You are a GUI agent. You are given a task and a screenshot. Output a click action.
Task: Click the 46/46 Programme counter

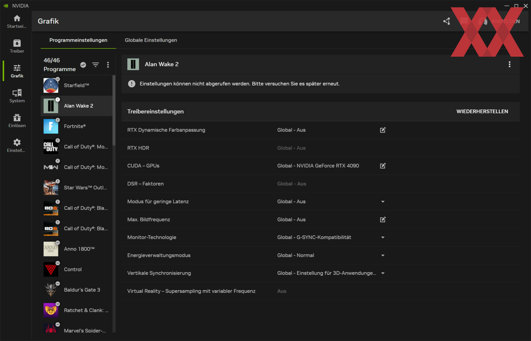click(59, 65)
